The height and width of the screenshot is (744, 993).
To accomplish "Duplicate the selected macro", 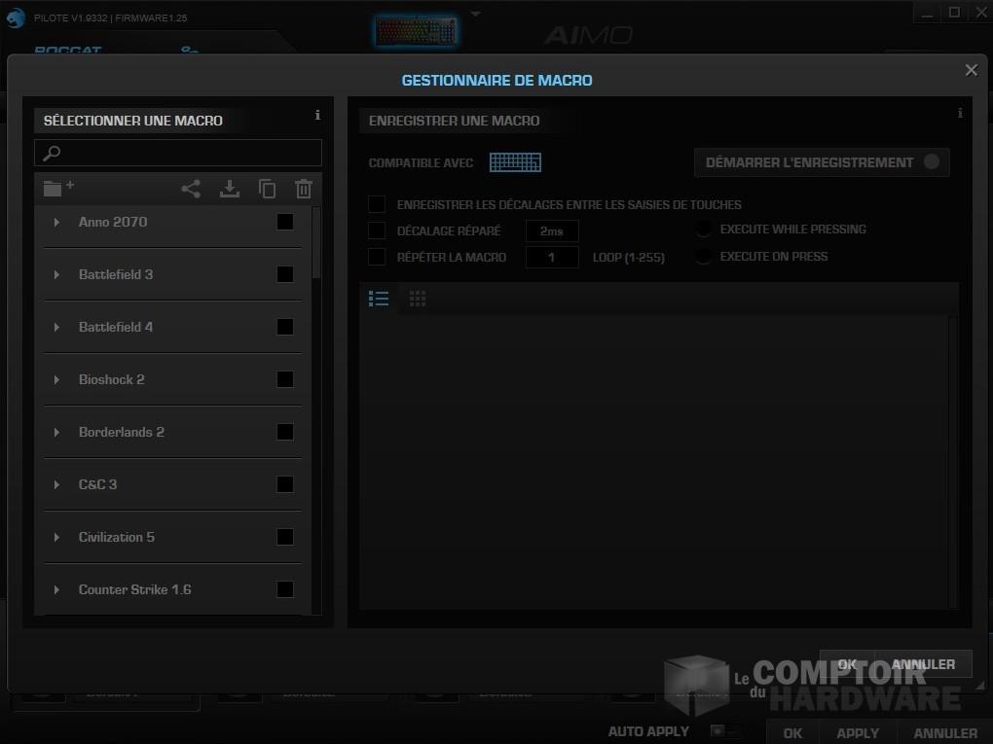I will [267, 189].
